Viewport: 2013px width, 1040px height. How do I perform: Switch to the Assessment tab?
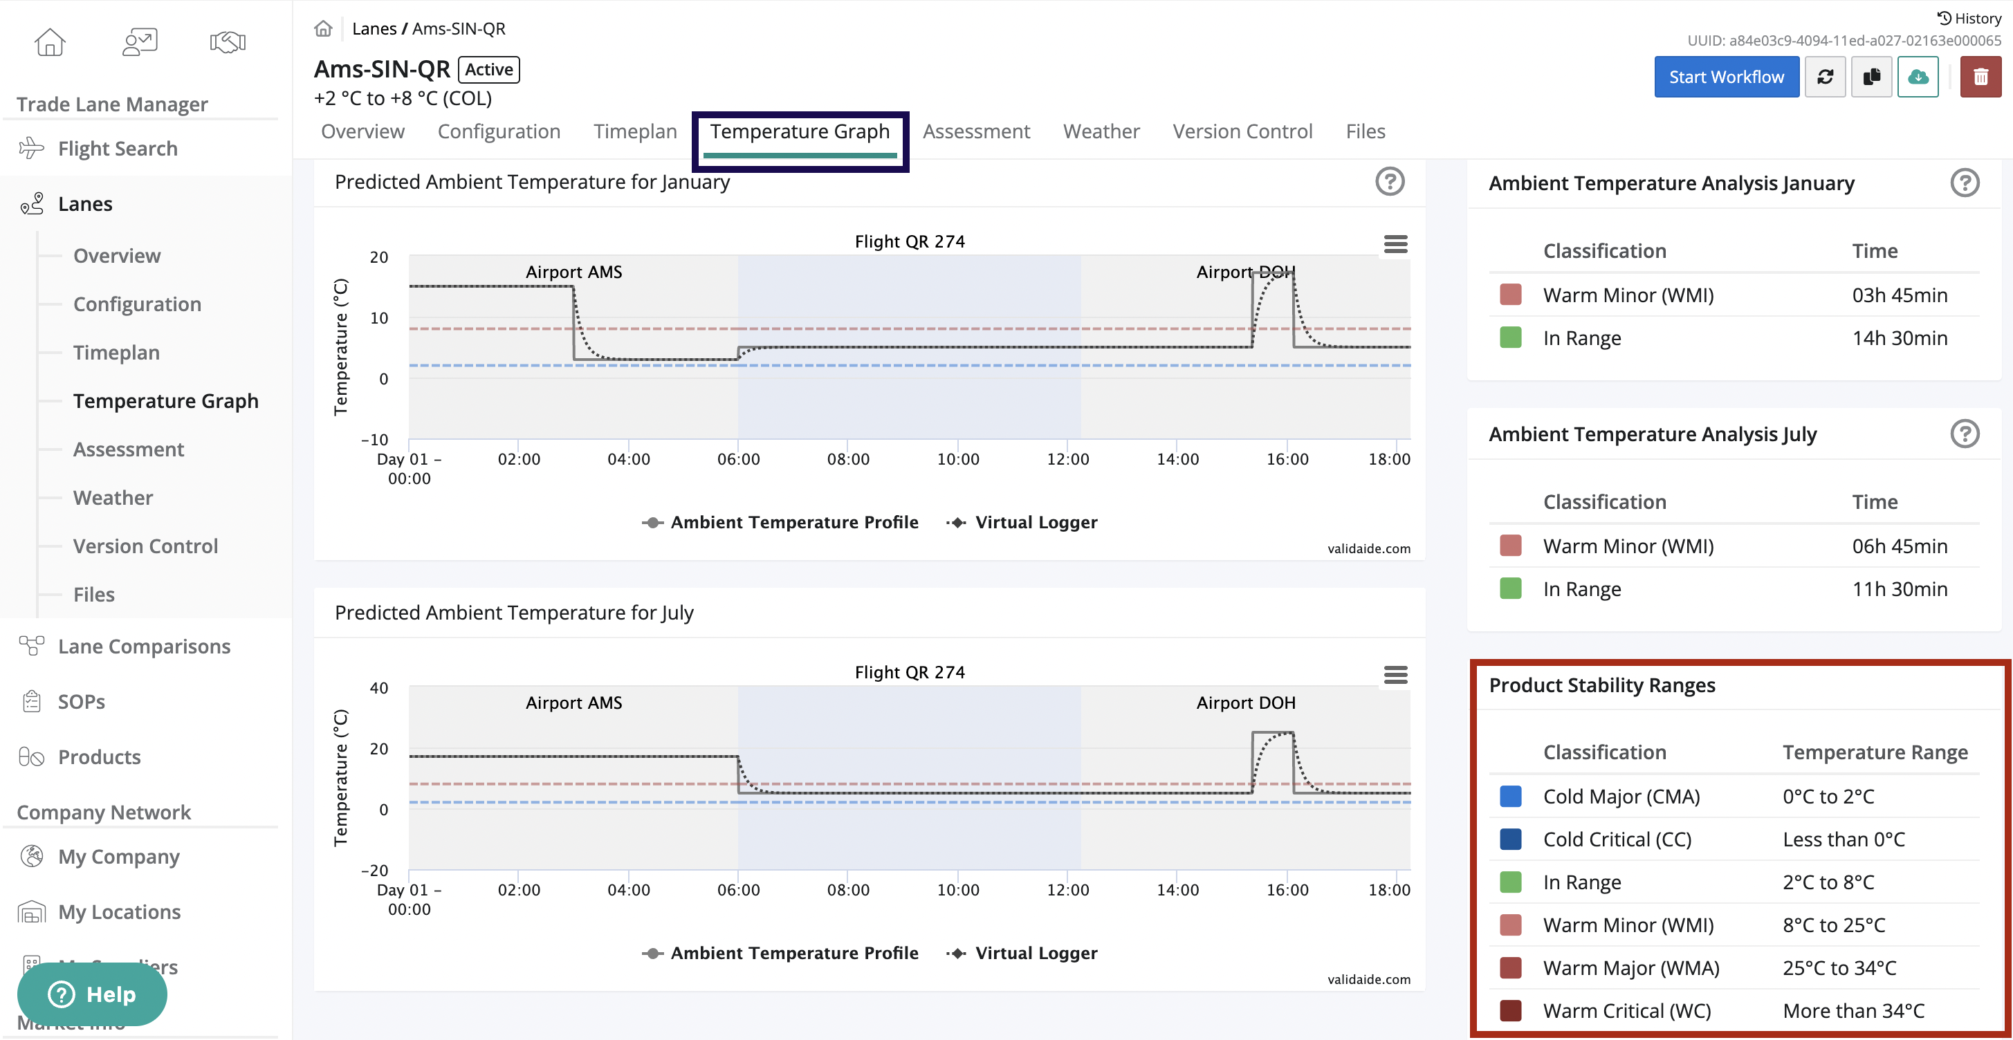pyautogui.click(x=976, y=131)
